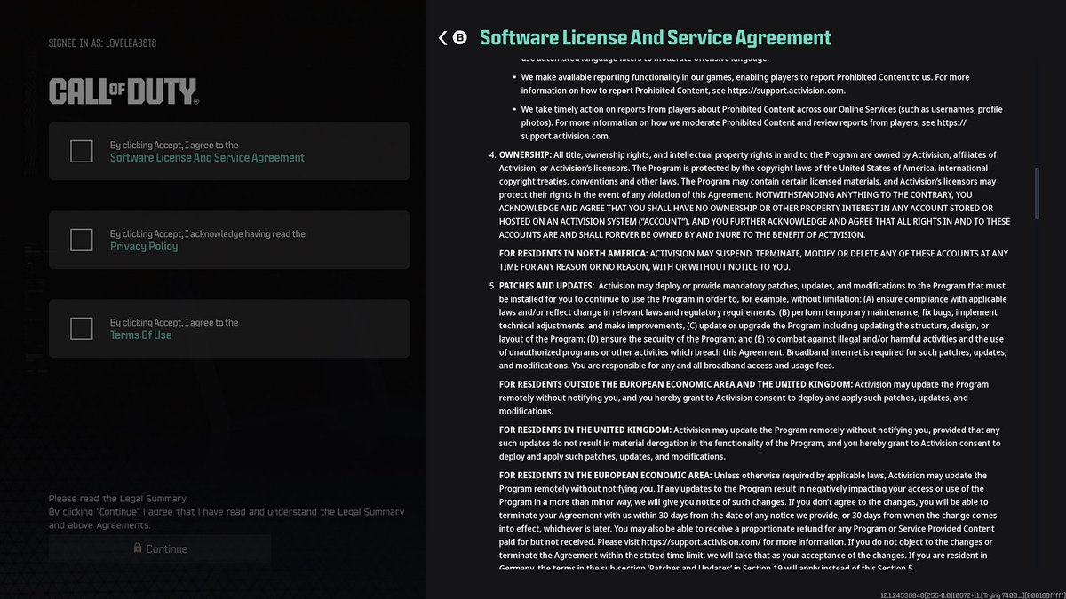Image resolution: width=1066 pixels, height=599 pixels.
Task: Click the 'PATCHES AND UPDATES:' section heading
Action: point(546,286)
